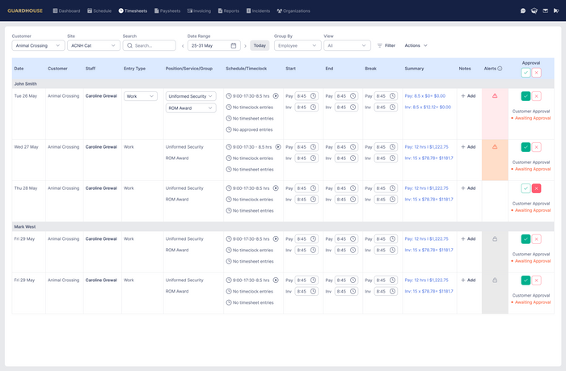Open the mail envelope icon in header
566x371 pixels.
coord(546,11)
